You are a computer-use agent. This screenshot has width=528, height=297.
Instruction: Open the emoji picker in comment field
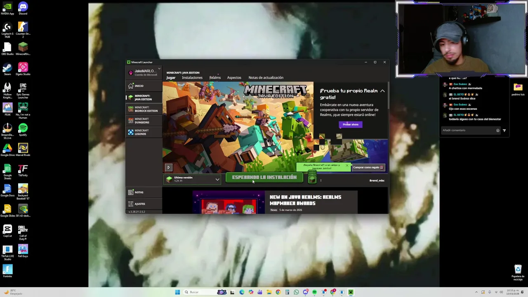pos(497,130)
